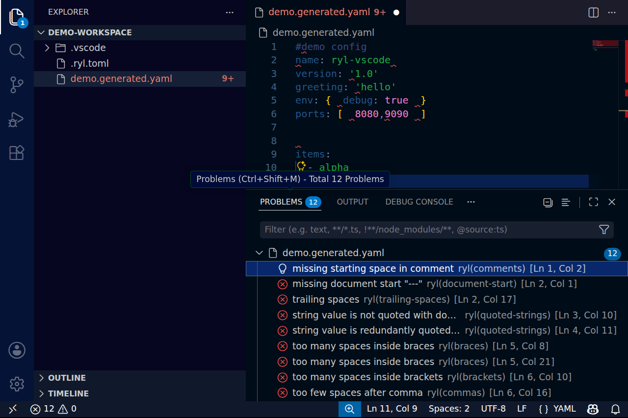The image size is (628, 418).
Task: Click the zoom indicator in status bar
Action: (x=349, y=409)
